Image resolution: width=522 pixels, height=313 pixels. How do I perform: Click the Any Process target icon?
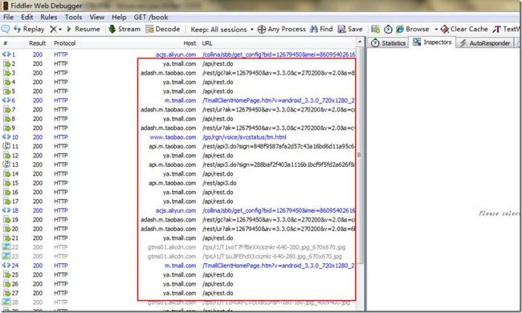[262, 29]
